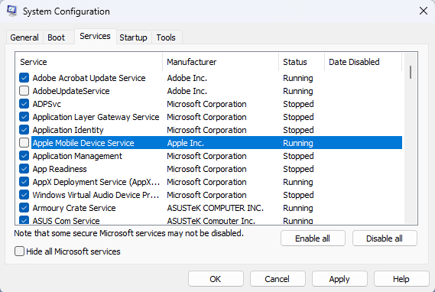Apply the service changes

click(x=339, y=279)
